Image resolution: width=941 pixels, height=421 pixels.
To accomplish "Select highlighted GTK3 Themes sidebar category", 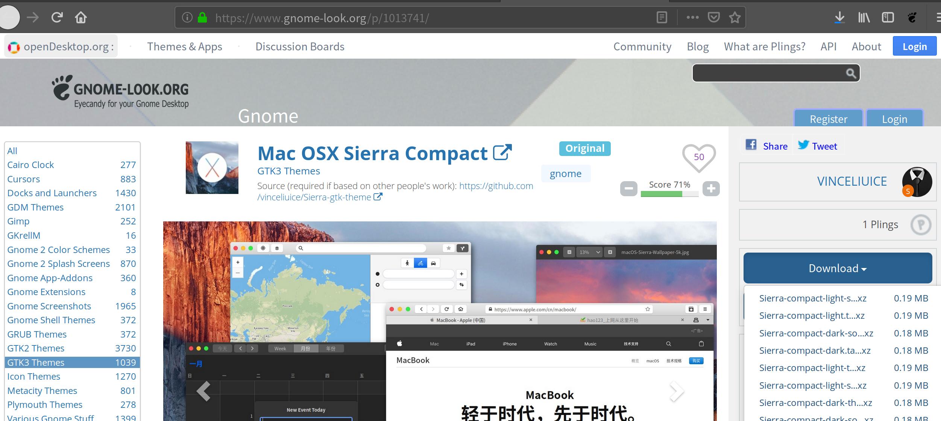I will [71, 362].
